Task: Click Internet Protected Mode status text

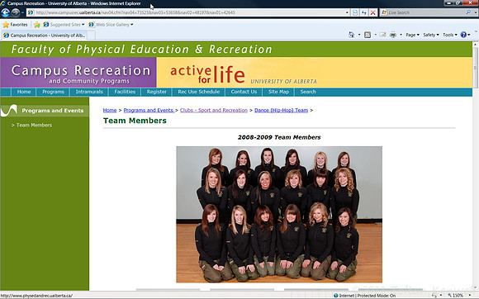Action: [367, 296]
